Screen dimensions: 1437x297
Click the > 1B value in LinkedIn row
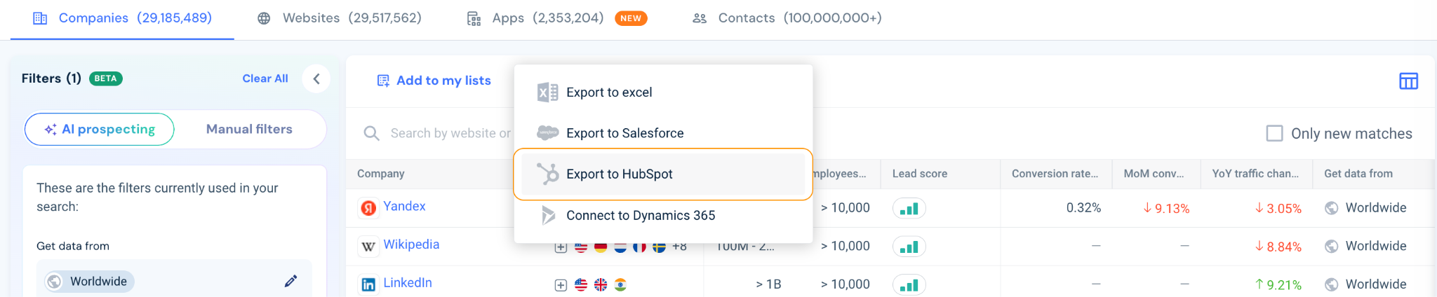tap(768, 284)
